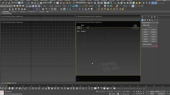Image resolution: width=170 pixels, height=95 pixels.
Task: Click the Unlink selection chain icon
Action: 6,3
